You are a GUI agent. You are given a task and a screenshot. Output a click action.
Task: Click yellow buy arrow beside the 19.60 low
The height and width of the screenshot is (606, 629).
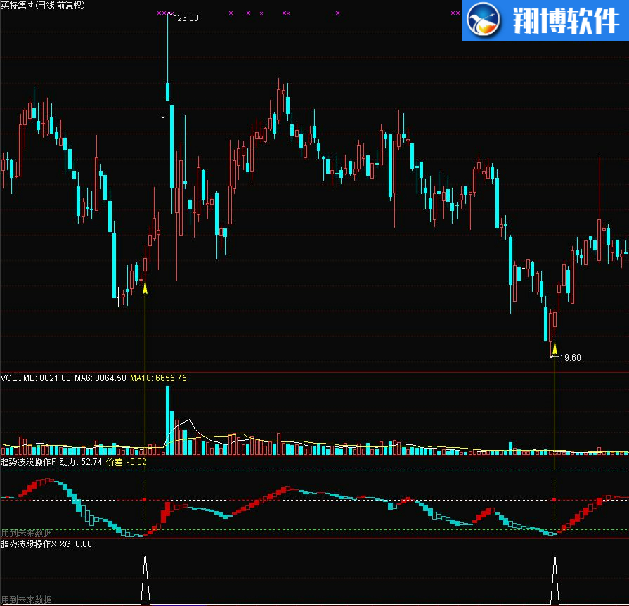click(555, 348)
